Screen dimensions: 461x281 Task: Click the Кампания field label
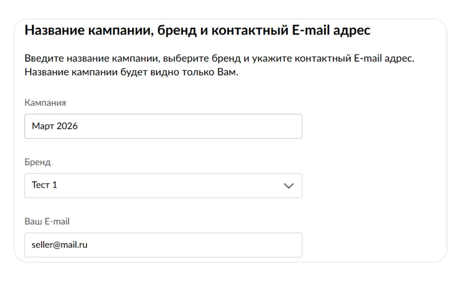click(x=45, y=103)
